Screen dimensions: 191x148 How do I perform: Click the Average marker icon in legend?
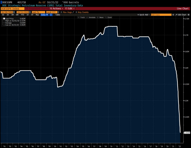4,23
